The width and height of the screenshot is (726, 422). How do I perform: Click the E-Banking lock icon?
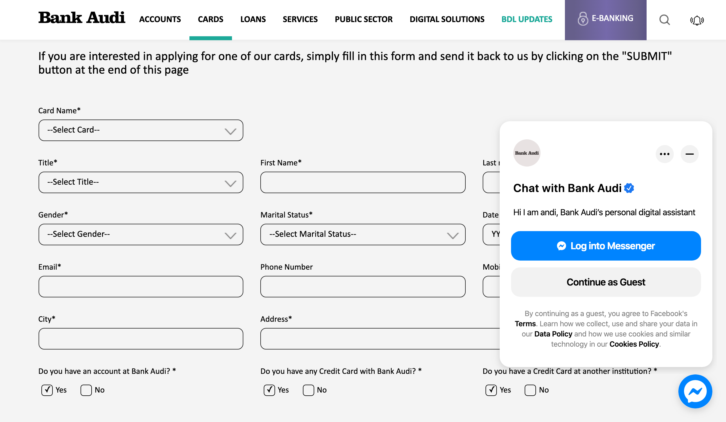pyautogui.click(x=583, y=19)
